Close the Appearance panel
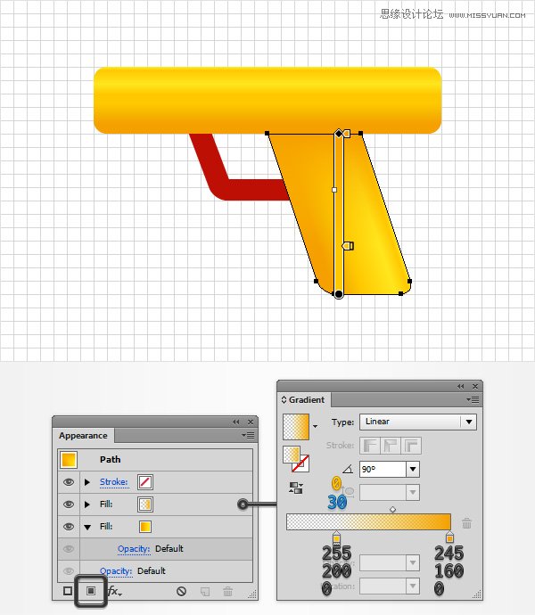This screenshot has width=535, height=615. click(x=251, y=422)
